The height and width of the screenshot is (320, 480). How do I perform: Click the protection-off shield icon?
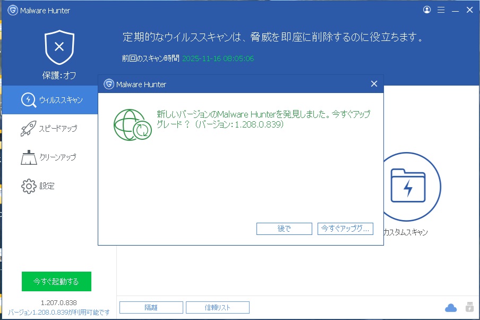[59, 47]
